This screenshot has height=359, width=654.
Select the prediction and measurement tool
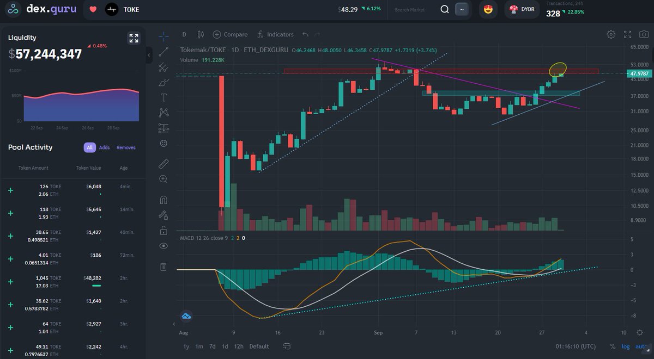[x=163, y=128]
